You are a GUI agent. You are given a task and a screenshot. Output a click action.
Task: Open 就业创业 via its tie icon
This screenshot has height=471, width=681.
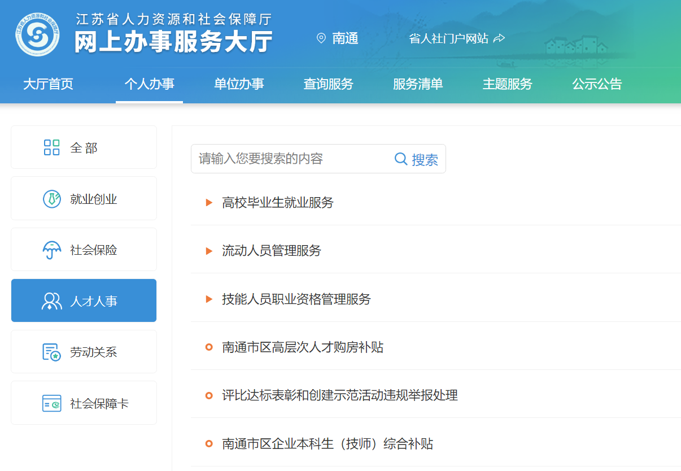pos(51,199)
